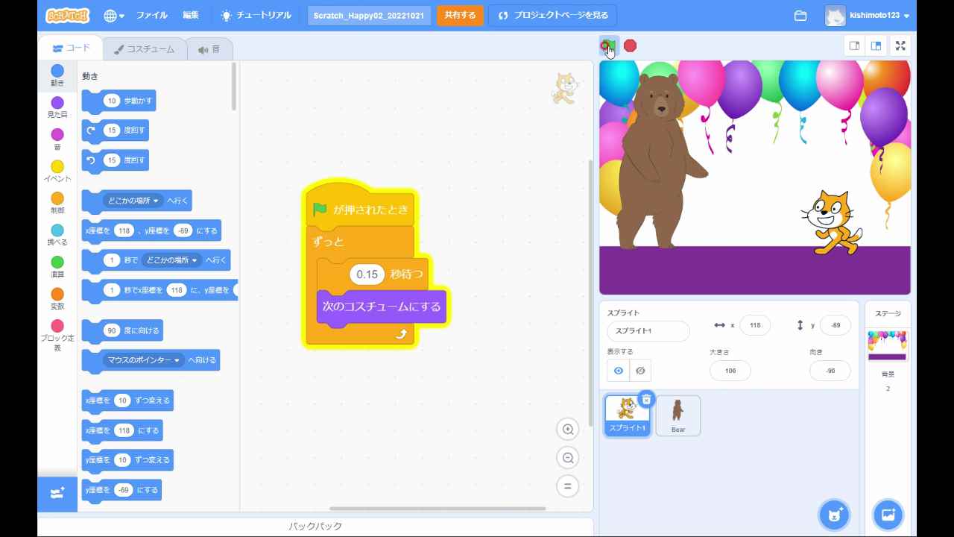954x537 pixels.
Task: Click y座標を -69 にする block
Action: [121, 490]
